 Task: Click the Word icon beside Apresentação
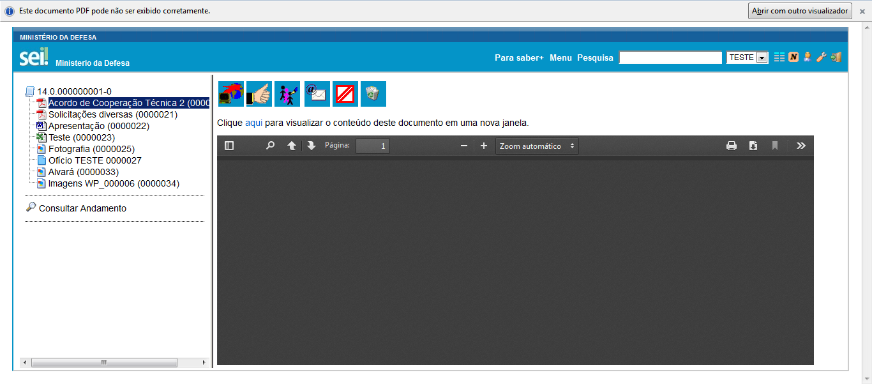point(41,126)
